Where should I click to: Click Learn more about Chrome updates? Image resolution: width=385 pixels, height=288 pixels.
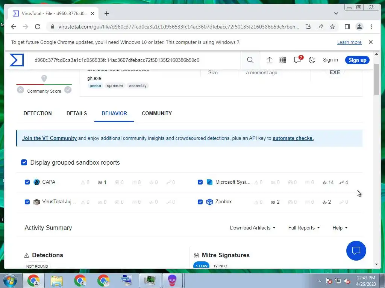(349, 42)
